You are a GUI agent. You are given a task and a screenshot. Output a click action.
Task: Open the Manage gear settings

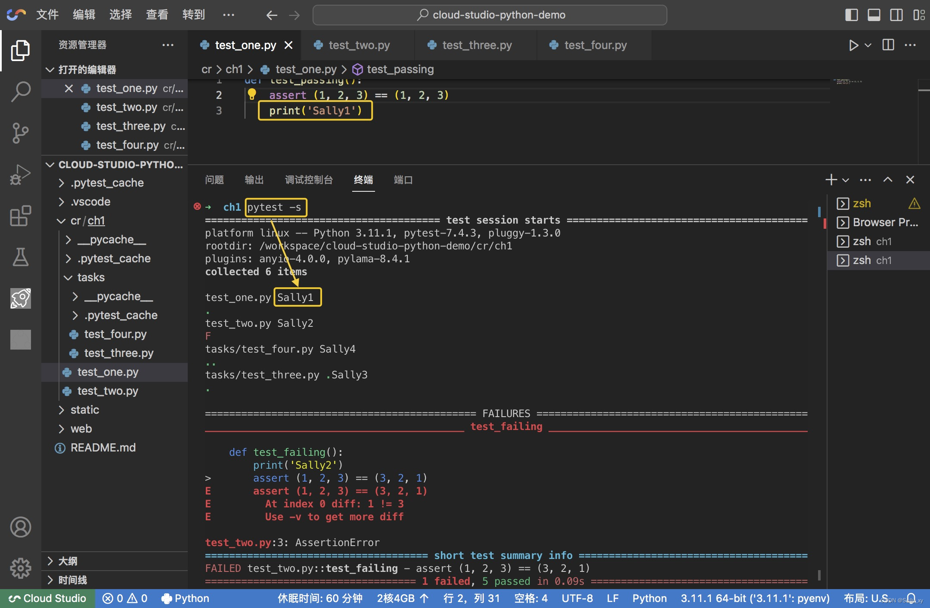coord(20,568)
